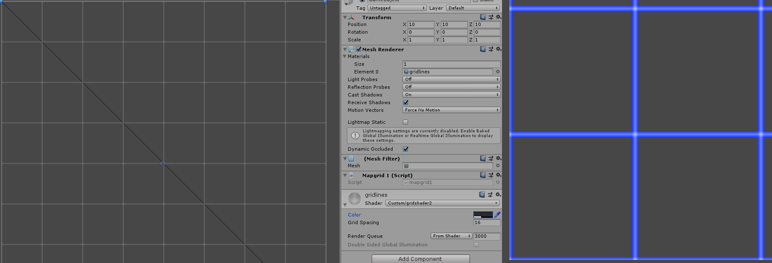Click the Add Component button
This screenshot has width=772, height=263.
pyautogui.click(x=421, y=259)
